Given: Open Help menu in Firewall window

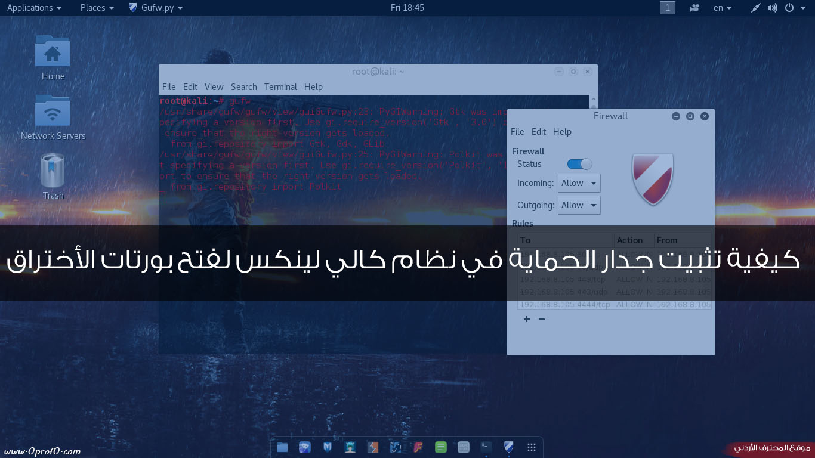Looking at the screenshot, I should (562, 132).
